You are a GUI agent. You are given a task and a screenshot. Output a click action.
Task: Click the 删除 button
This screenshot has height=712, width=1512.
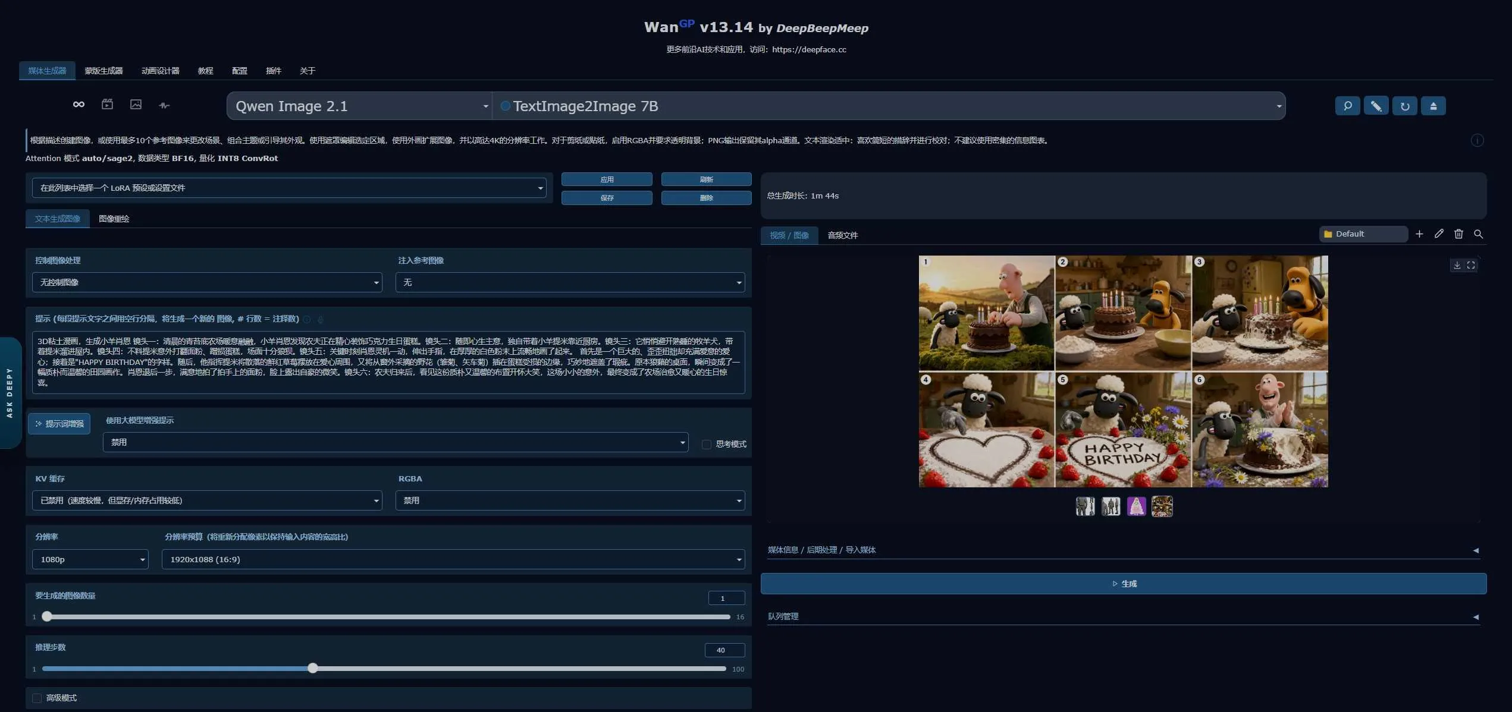pyautogui.click(x=706, y=198)
